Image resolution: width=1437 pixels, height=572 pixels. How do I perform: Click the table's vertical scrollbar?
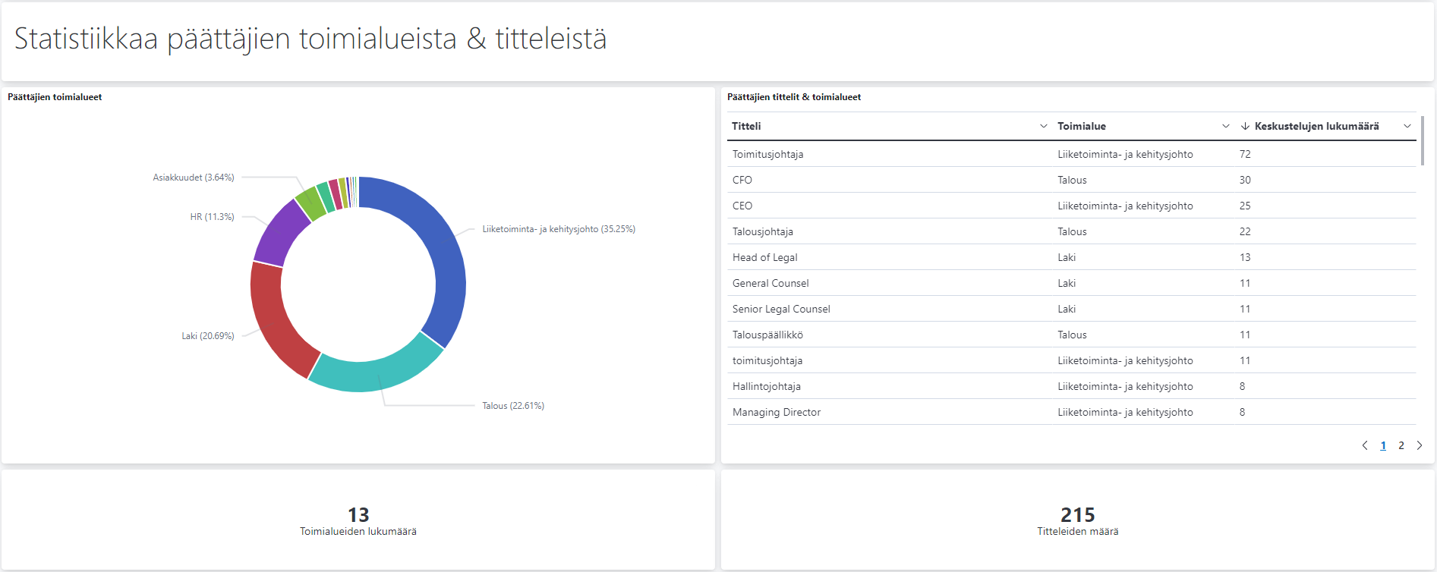pos(1422,140)
